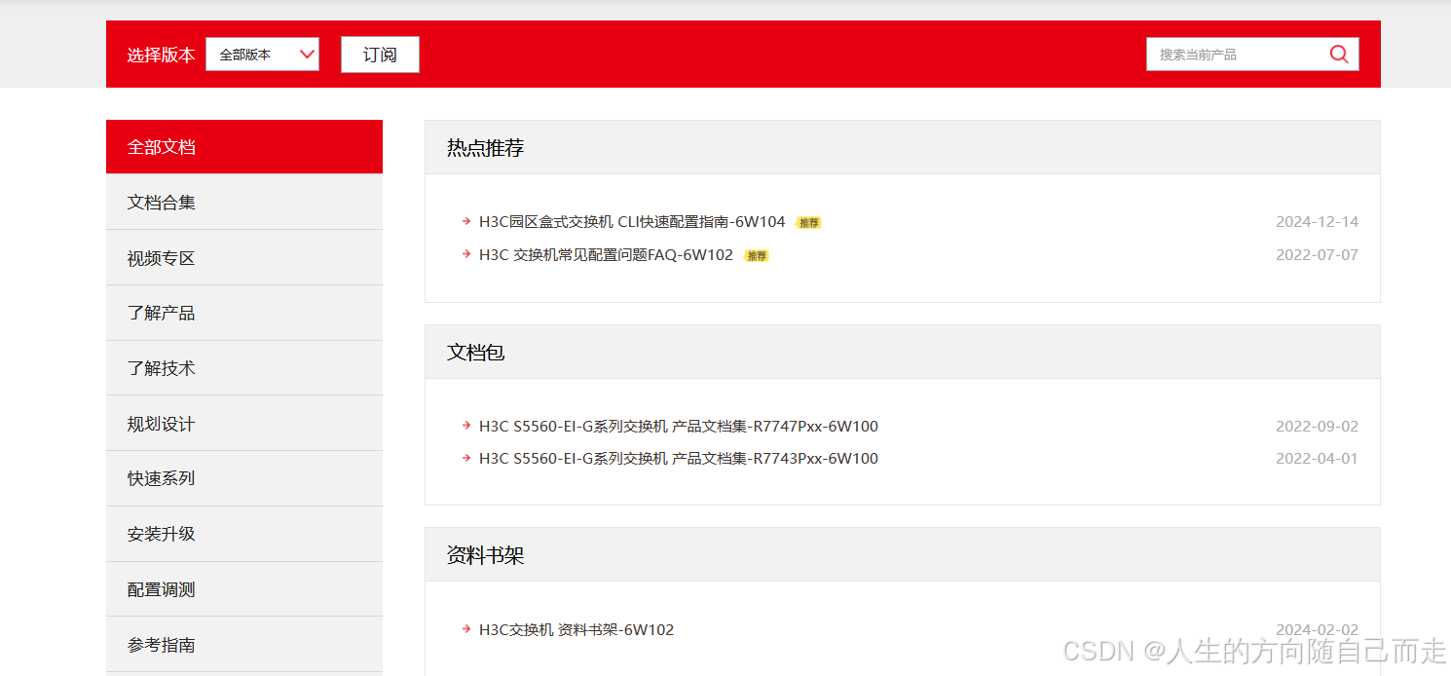Click the 选择版本 label
This screenshot has width=1451, height=676.
point(161,56)
